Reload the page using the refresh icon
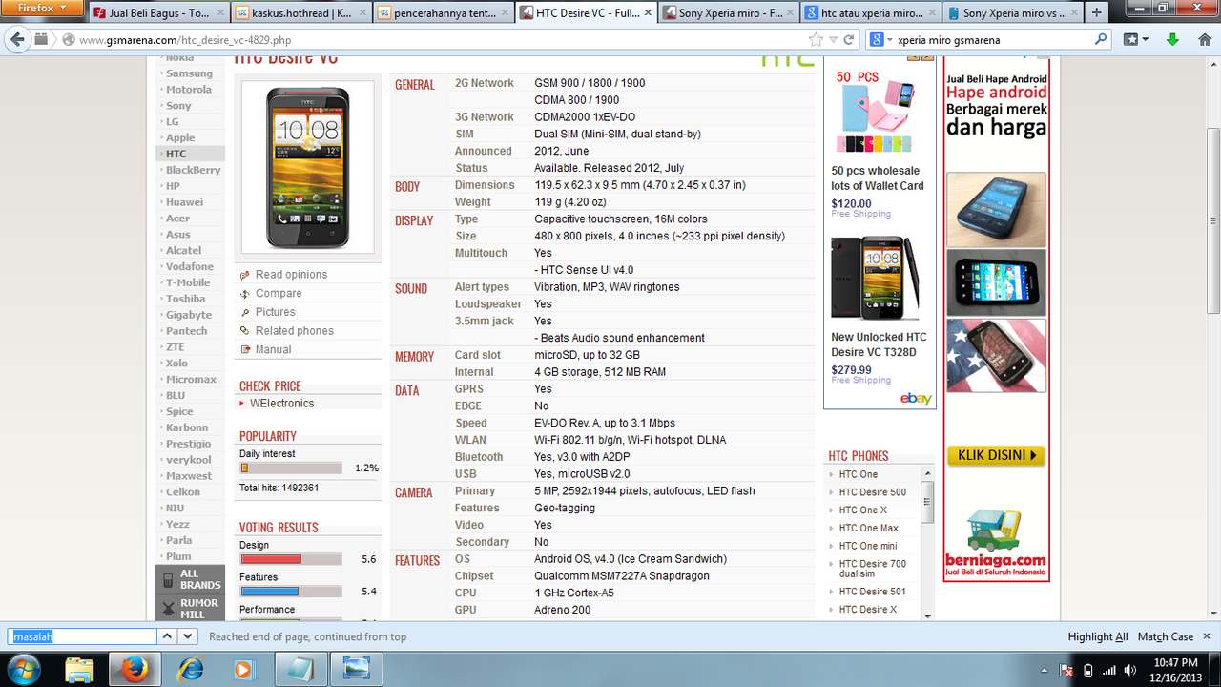 click(849, 40)
